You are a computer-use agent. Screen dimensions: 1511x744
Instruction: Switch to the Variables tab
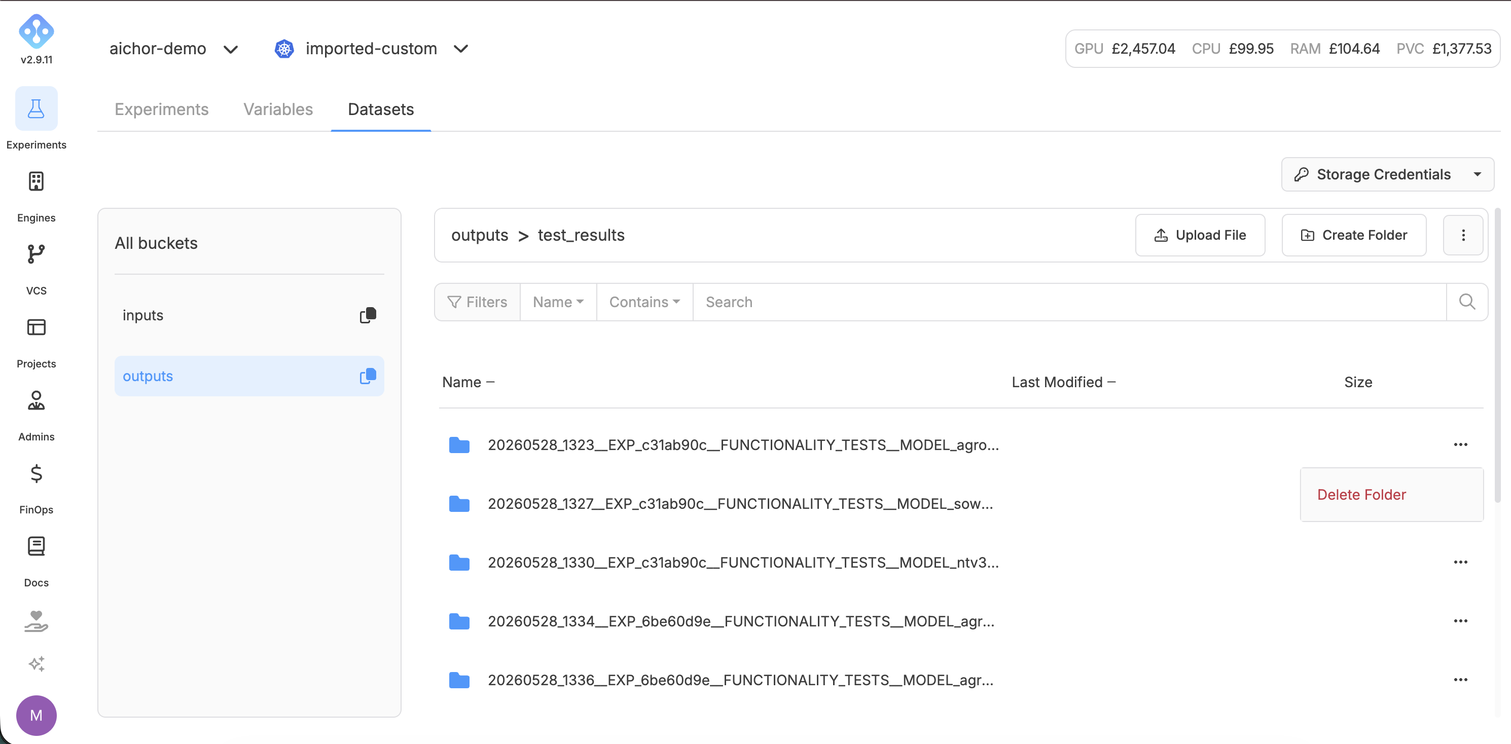tap(278, 109)
